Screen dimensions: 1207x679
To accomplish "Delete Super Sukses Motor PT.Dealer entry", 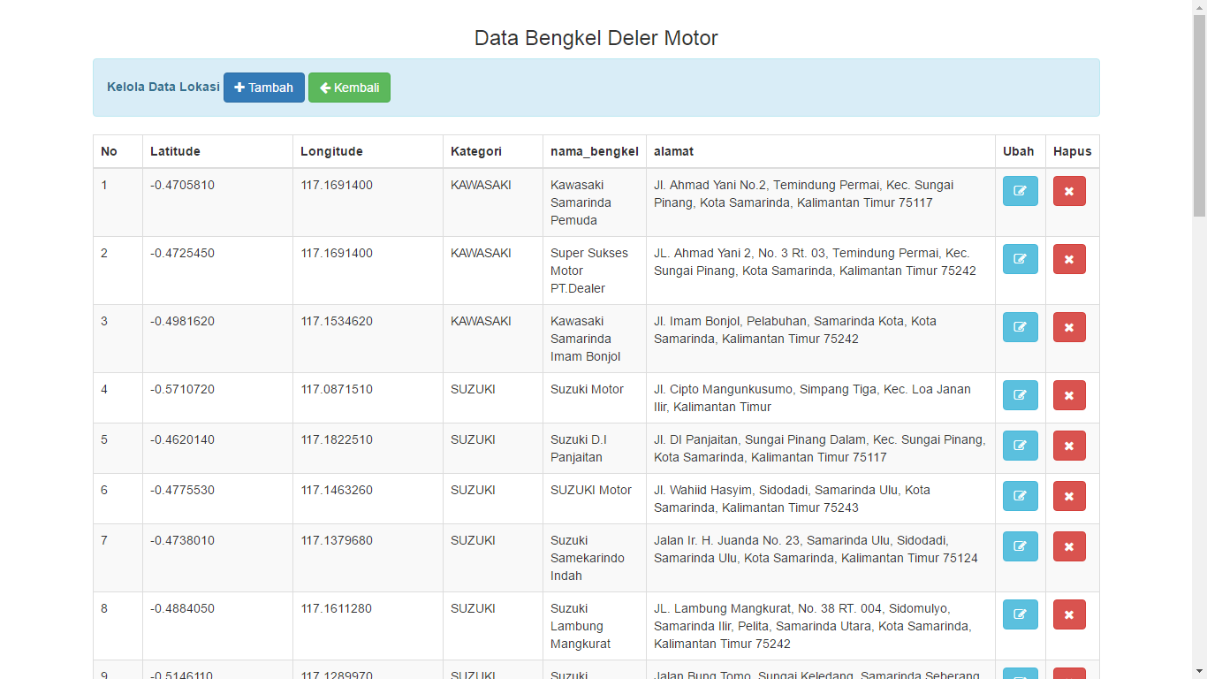I will point(1069,259).
